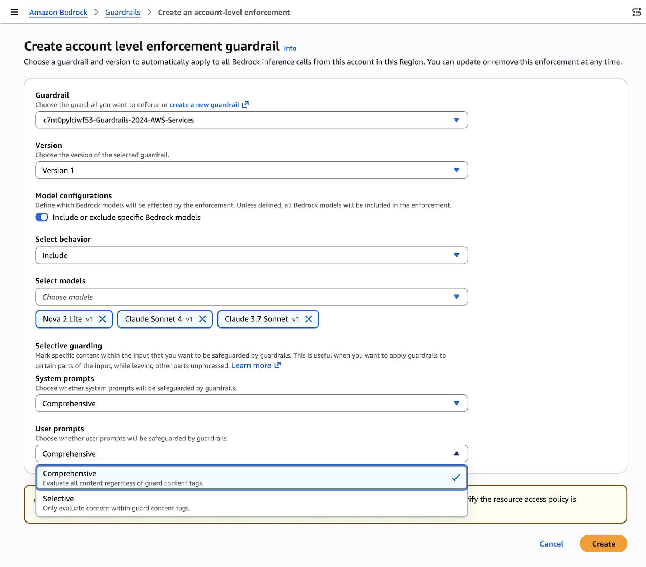Expand the Version dropdown
Screen dimensions: 646x567
pyautogui.click(x=251, y=170)
